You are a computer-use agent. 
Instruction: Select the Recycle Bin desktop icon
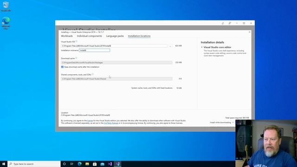click(x=6, y=6)
